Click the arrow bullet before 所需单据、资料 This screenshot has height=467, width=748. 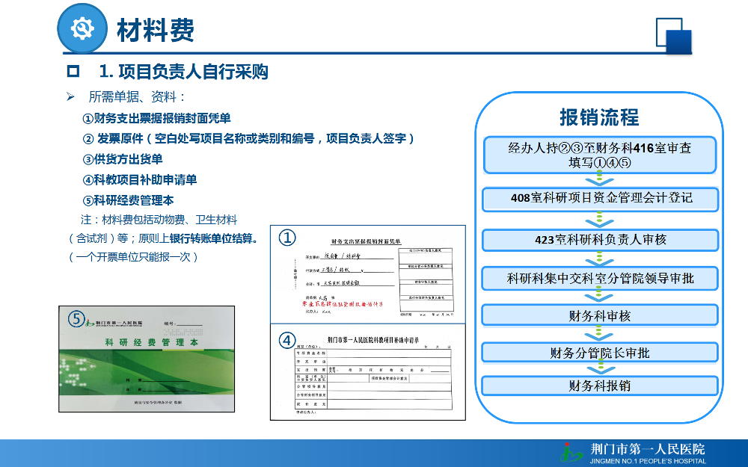tap(70, 96)
